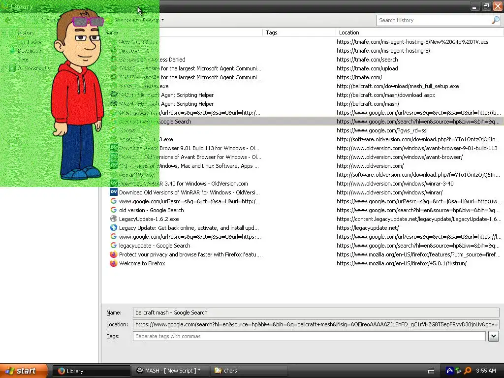The width and height of the screenshot is (504, 378).
Task: Select location 'http://bellcraft.com/download/mash_full_setup.exe'
Action: (398, 86)
